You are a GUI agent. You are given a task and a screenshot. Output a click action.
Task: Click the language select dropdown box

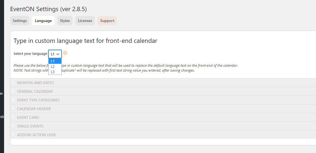coord(55,54)
